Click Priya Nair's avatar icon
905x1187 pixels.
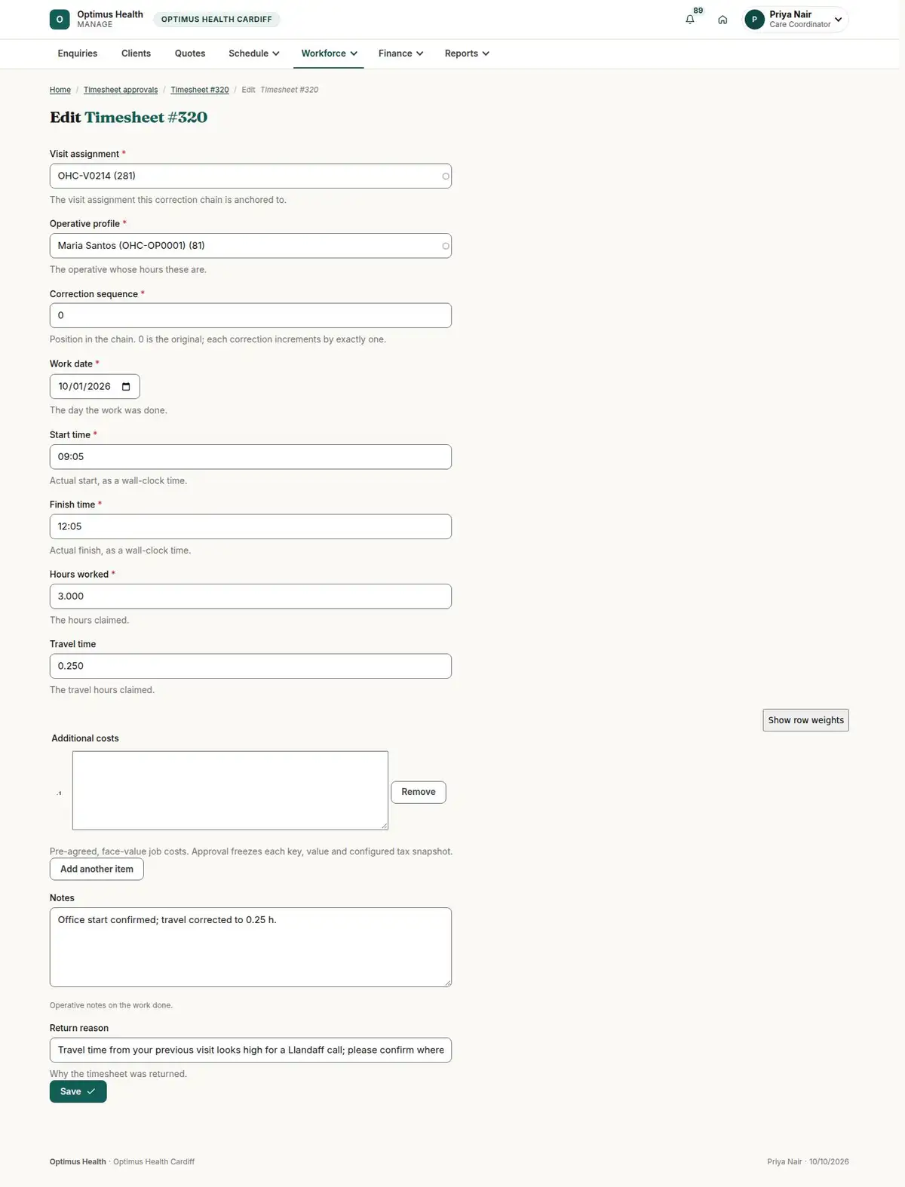754,20
